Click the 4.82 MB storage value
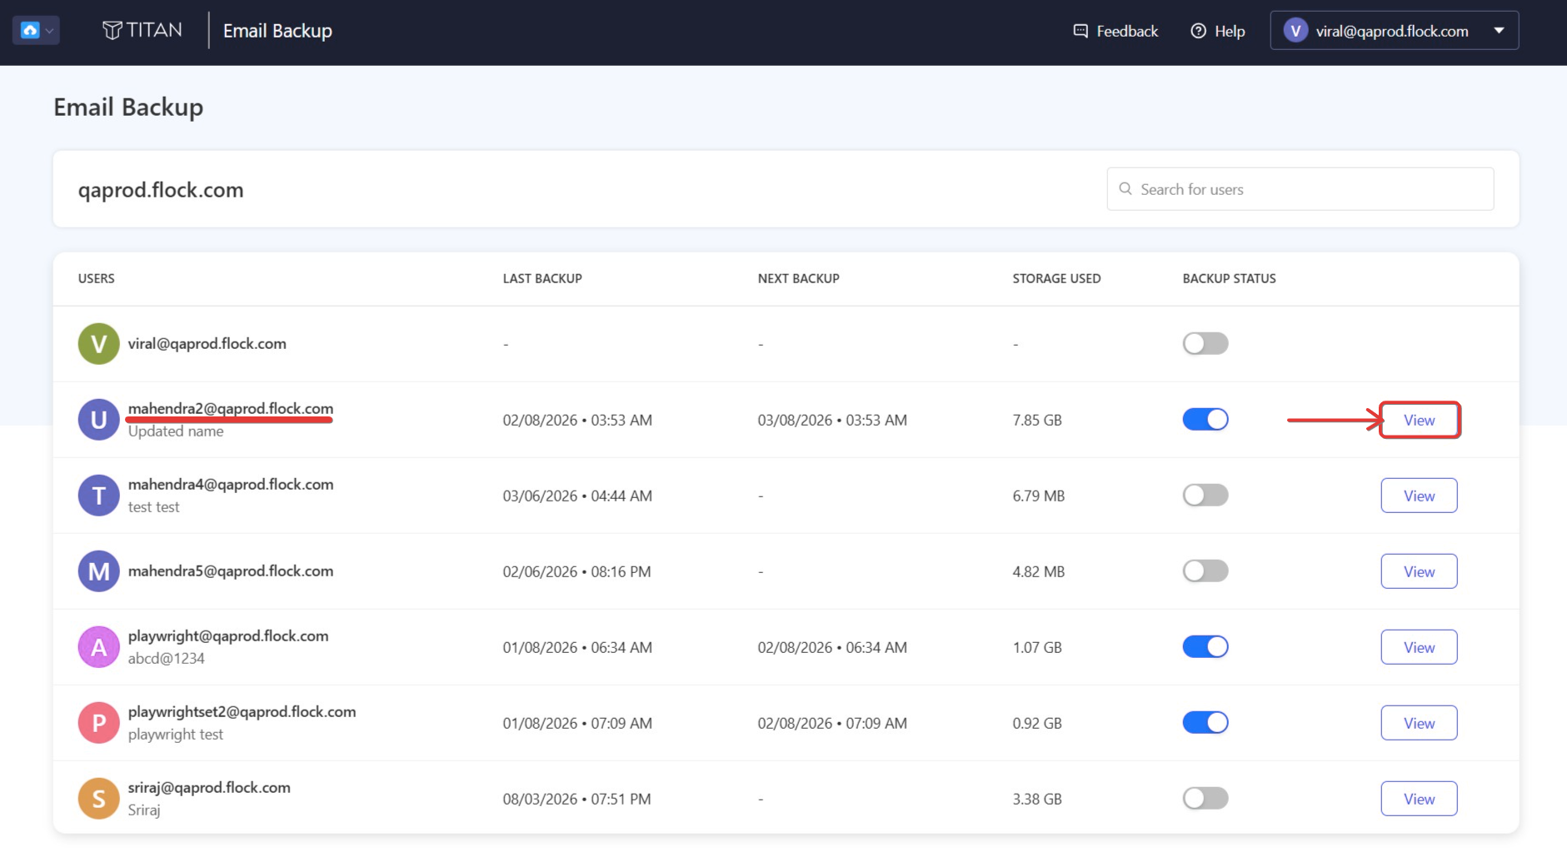This screenshot has width=1567, height=852. point(1039,571)
